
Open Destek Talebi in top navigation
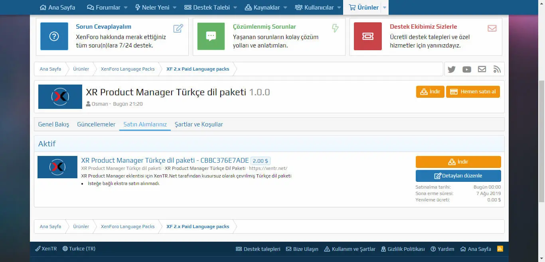click(x=207, y=8)
